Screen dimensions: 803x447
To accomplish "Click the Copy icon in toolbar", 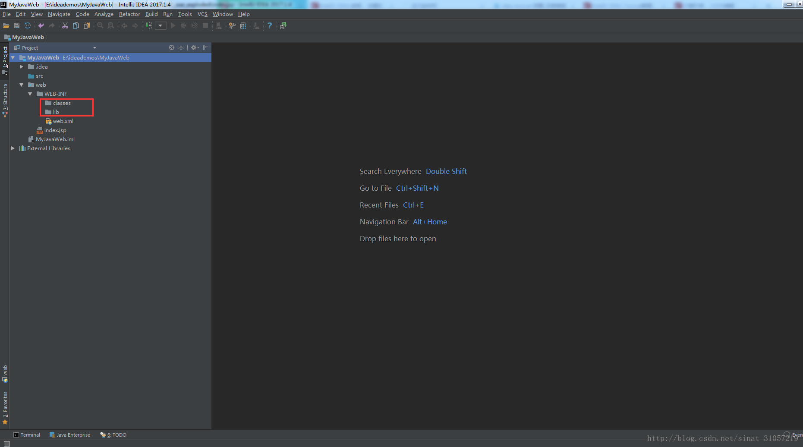I will [76, 26].
